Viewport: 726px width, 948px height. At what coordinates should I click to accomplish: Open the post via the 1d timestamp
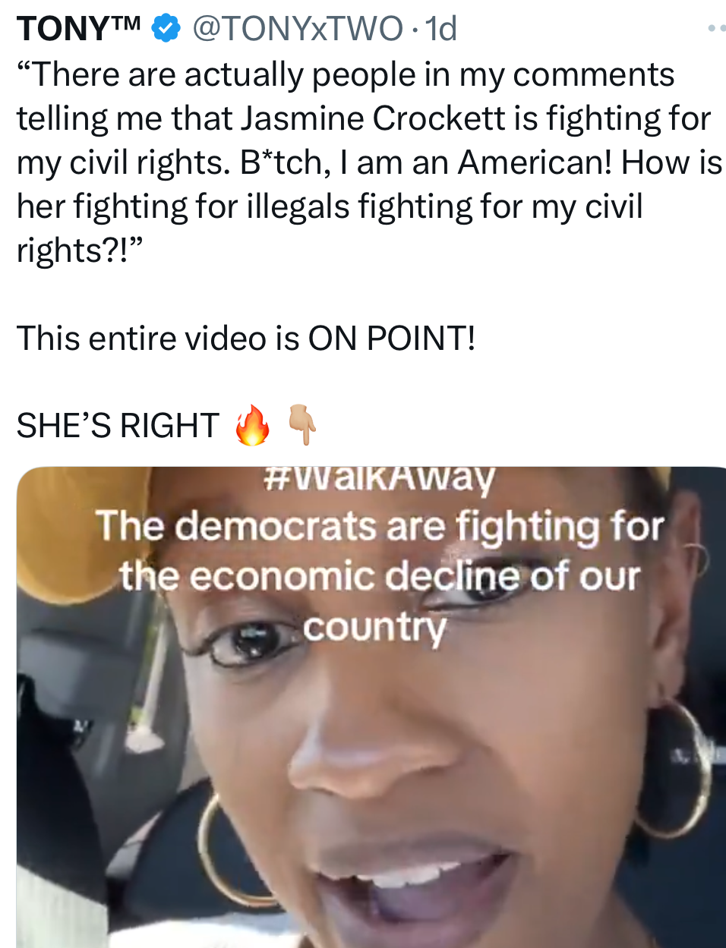tap(441, 29)
